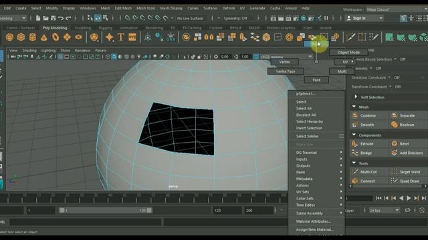Click the Delete History shelf icon
428x240 pixels.
[159, 37]
